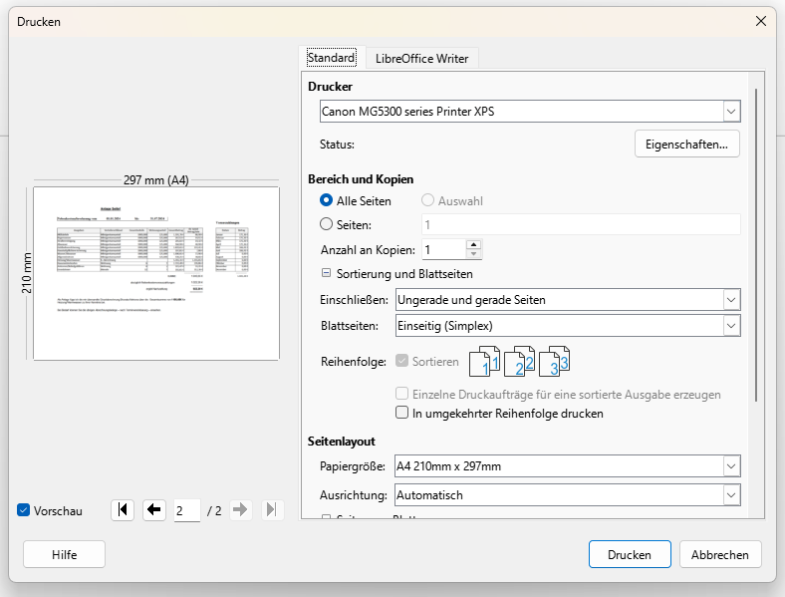Decrease the Anzahl an Kopien value
The width and height of the screenshot is (785, 597).
tap(473, 254)
